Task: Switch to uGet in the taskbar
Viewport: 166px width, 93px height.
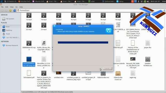Action: pos(91,1)
